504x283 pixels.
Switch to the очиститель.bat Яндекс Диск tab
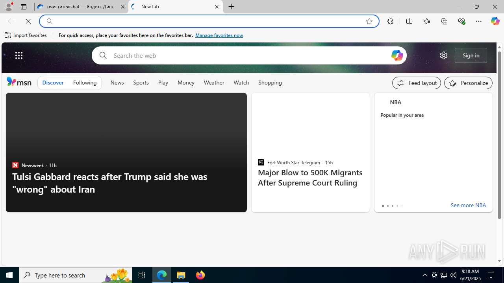(x=81, y=7)
